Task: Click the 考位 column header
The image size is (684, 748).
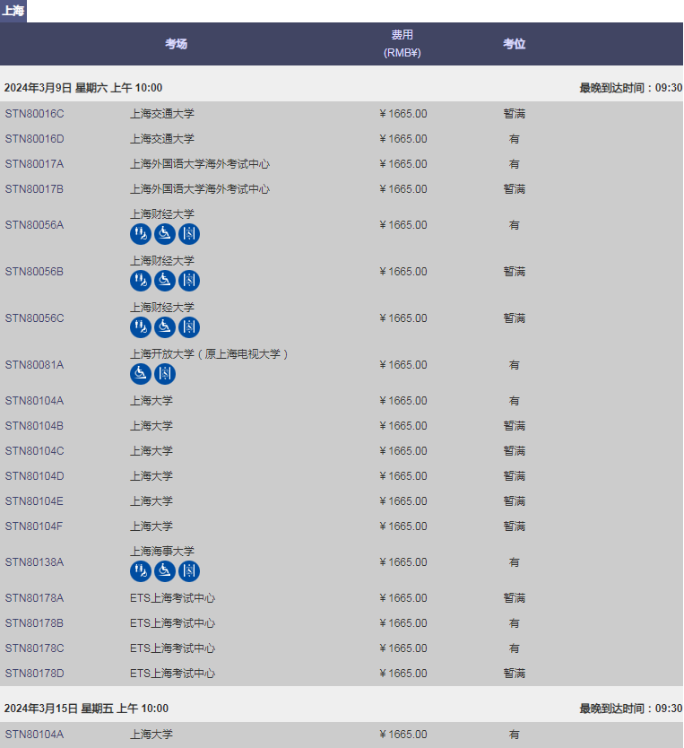Action: pyautogui.click(x=514, y=44)
